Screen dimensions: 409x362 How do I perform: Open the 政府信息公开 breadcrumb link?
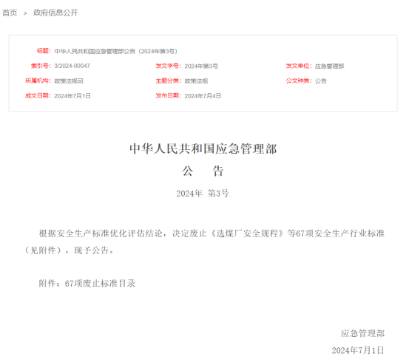[x=55, y=13]
